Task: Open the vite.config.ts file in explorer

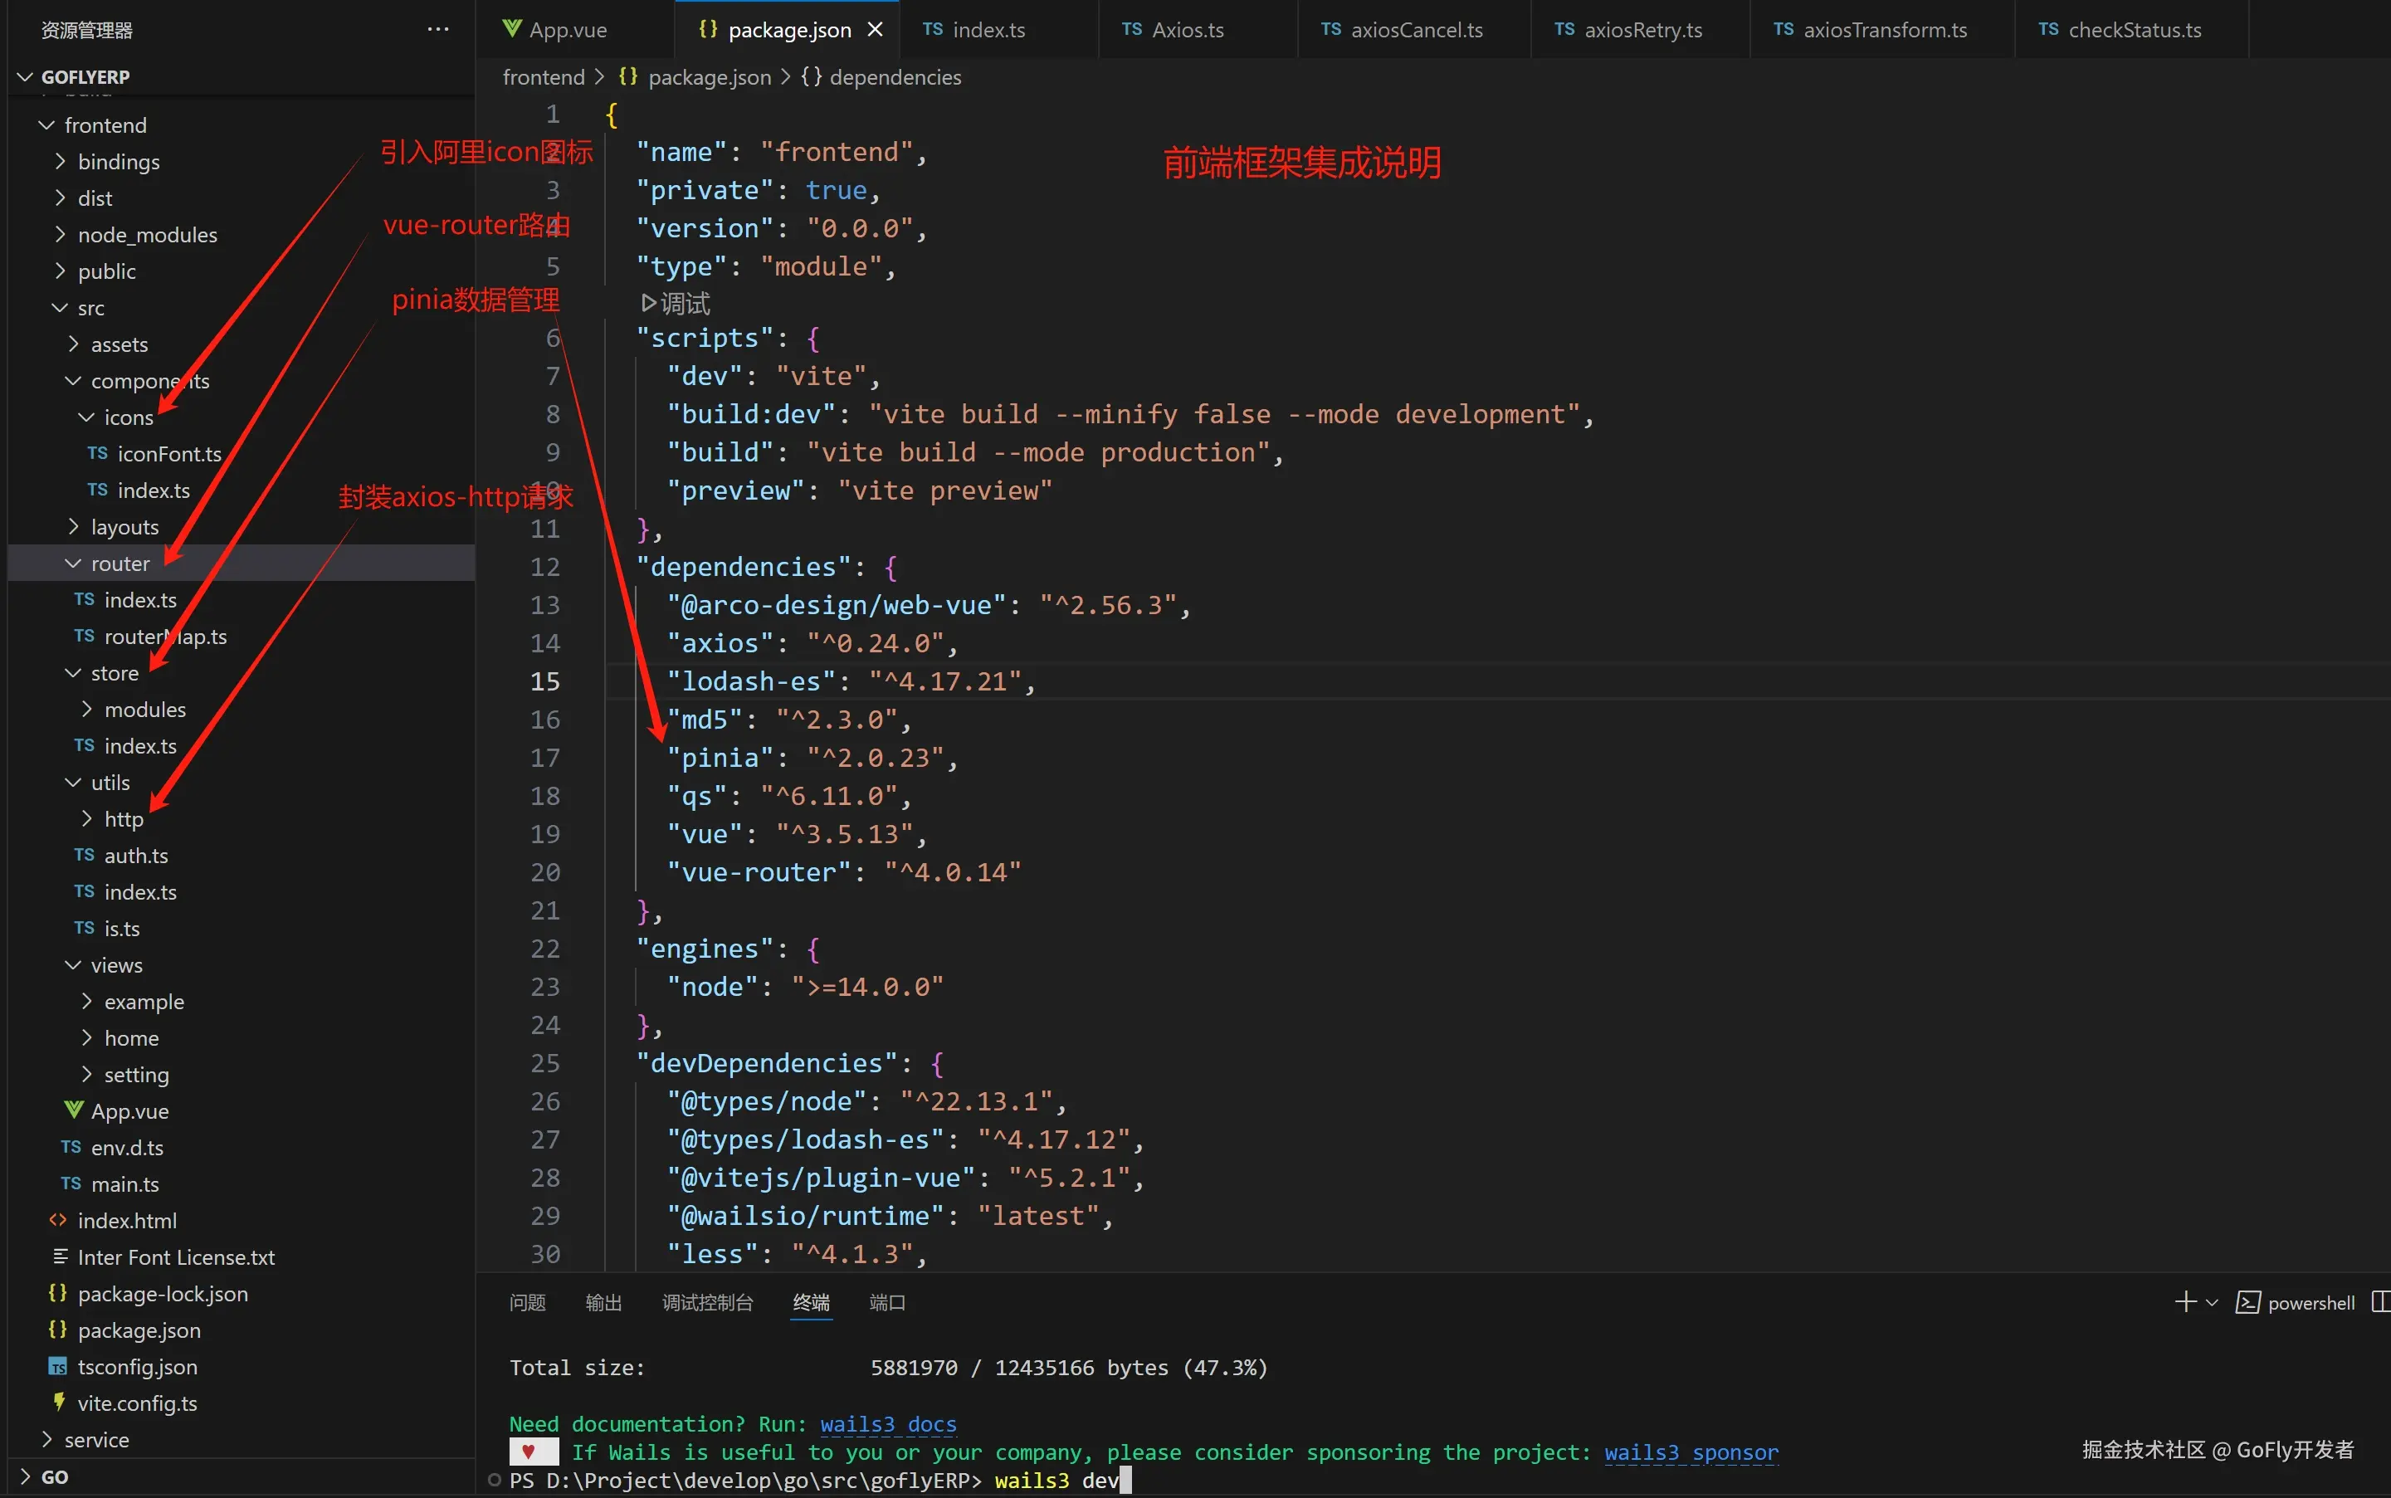Action: (137, 1403)
